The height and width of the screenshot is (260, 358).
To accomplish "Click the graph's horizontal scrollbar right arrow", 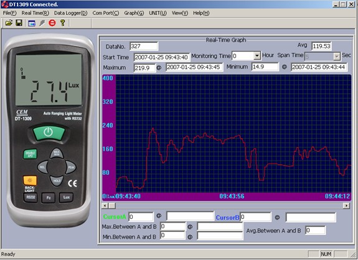I will click(x=346, y=206).
